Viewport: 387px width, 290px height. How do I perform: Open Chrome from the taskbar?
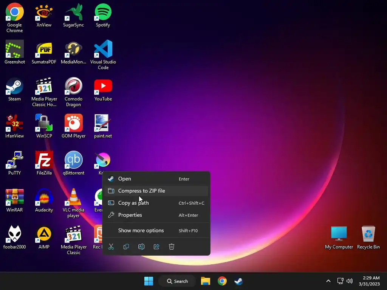tap(222, 281)
